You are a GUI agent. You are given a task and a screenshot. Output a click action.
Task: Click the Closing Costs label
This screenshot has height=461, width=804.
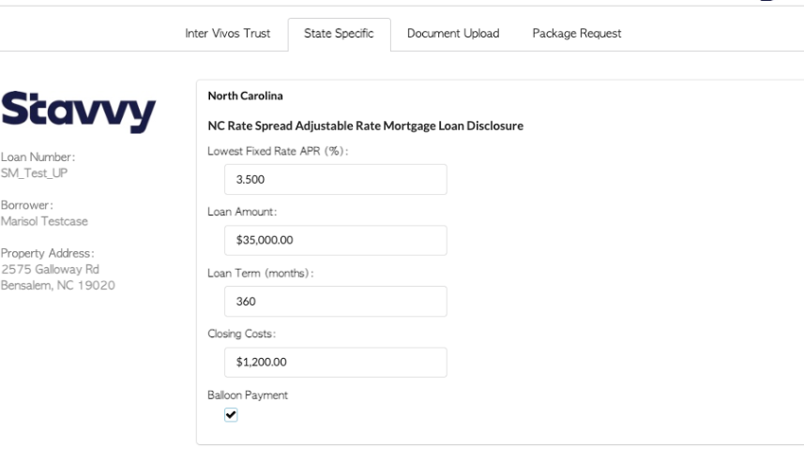pos(241,334)
